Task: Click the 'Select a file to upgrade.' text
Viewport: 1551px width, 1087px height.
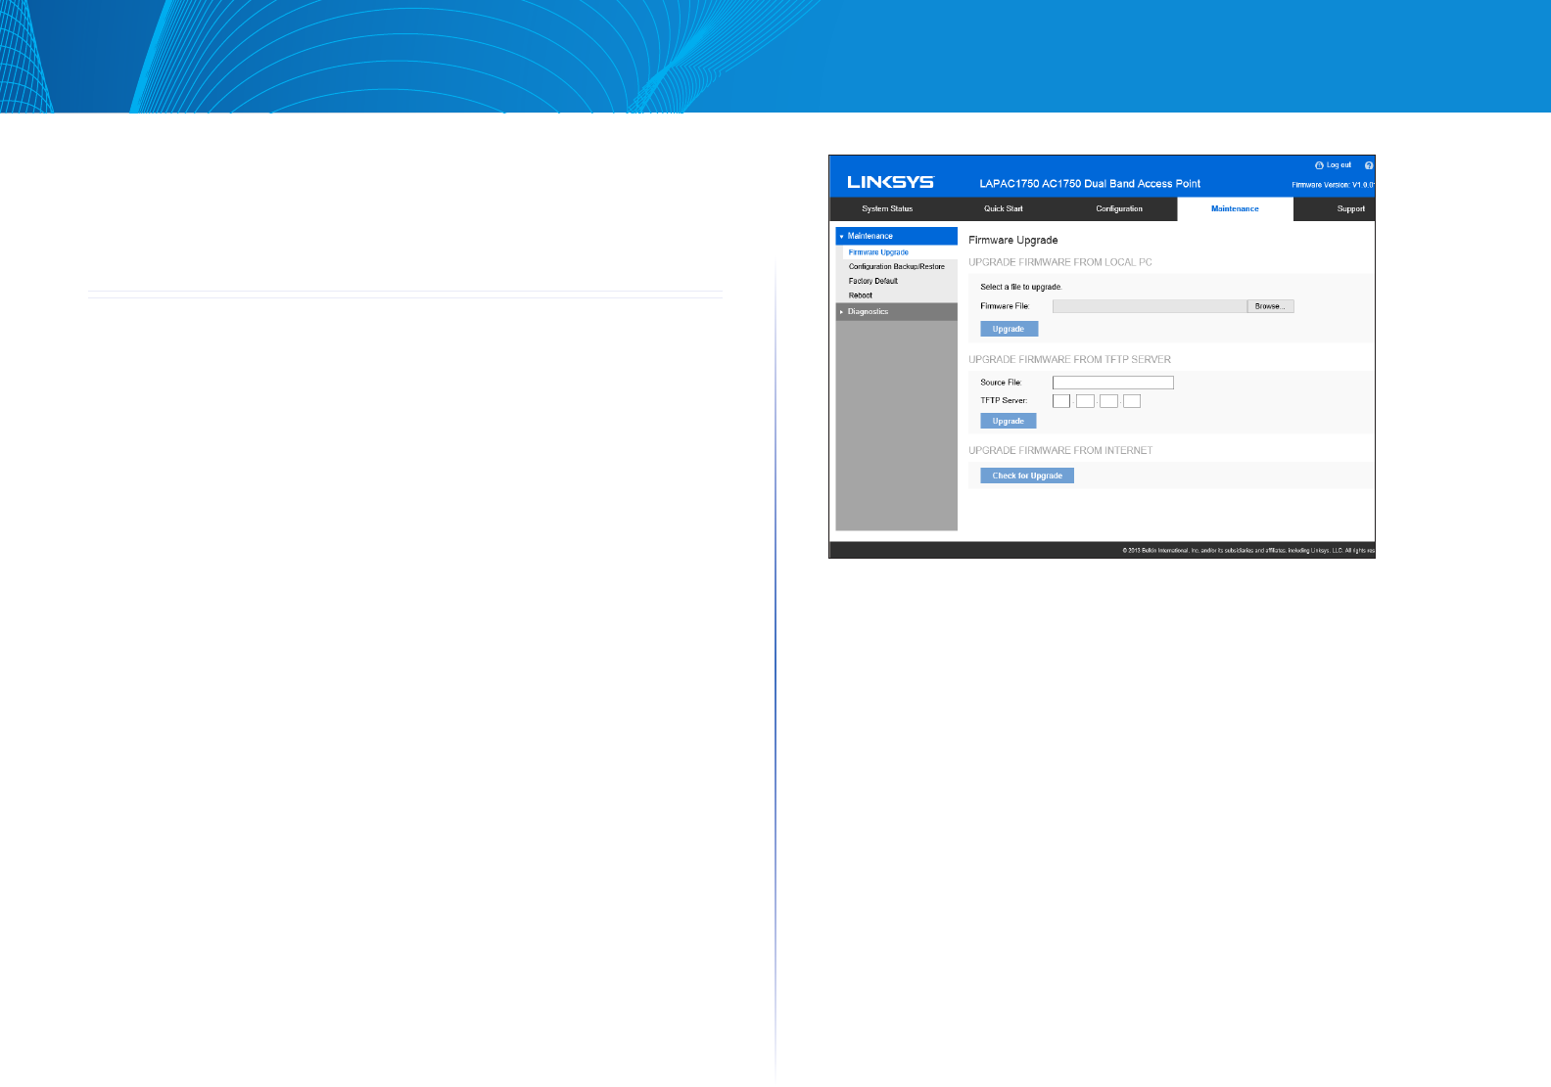Action: [1021, 287]
